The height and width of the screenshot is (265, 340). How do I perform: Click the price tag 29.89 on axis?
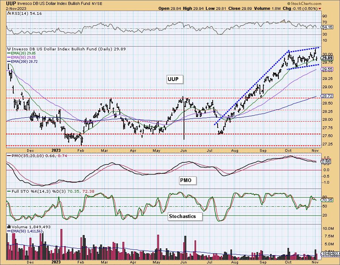pyautogui.click(x=328, y=58)
